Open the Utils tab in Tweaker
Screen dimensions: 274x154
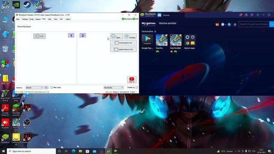pyautogui.click(x=50, y=19)
